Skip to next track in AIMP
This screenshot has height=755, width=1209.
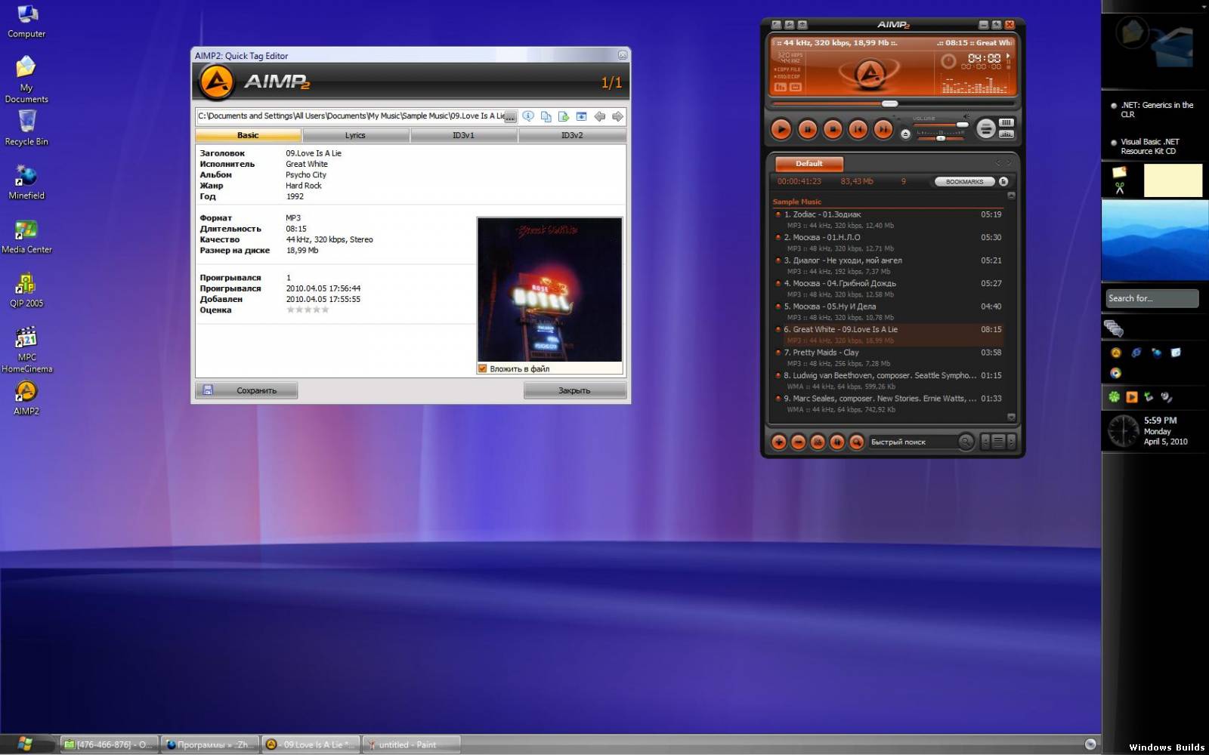(883, 130)
